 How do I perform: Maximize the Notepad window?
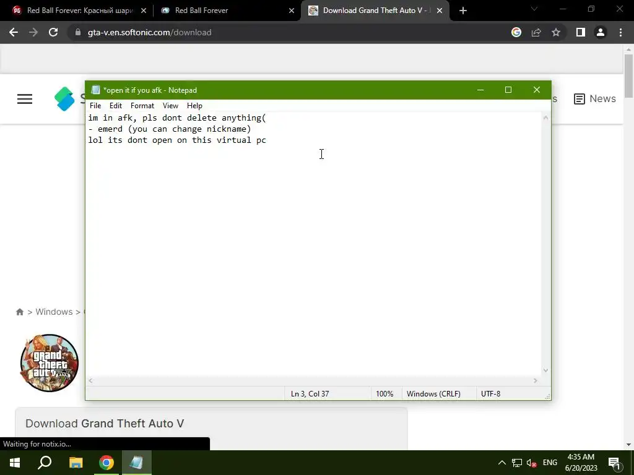(x=508, y=90)
